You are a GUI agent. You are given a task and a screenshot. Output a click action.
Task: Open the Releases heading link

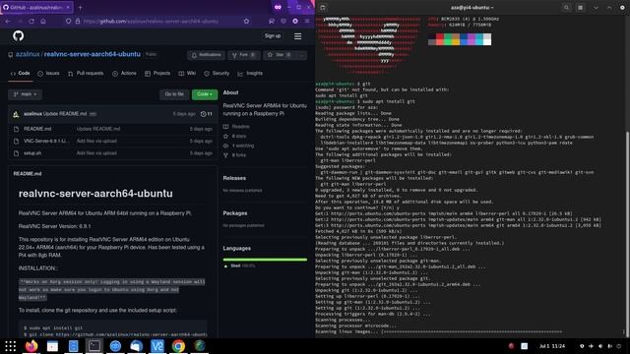click(234, 178)
